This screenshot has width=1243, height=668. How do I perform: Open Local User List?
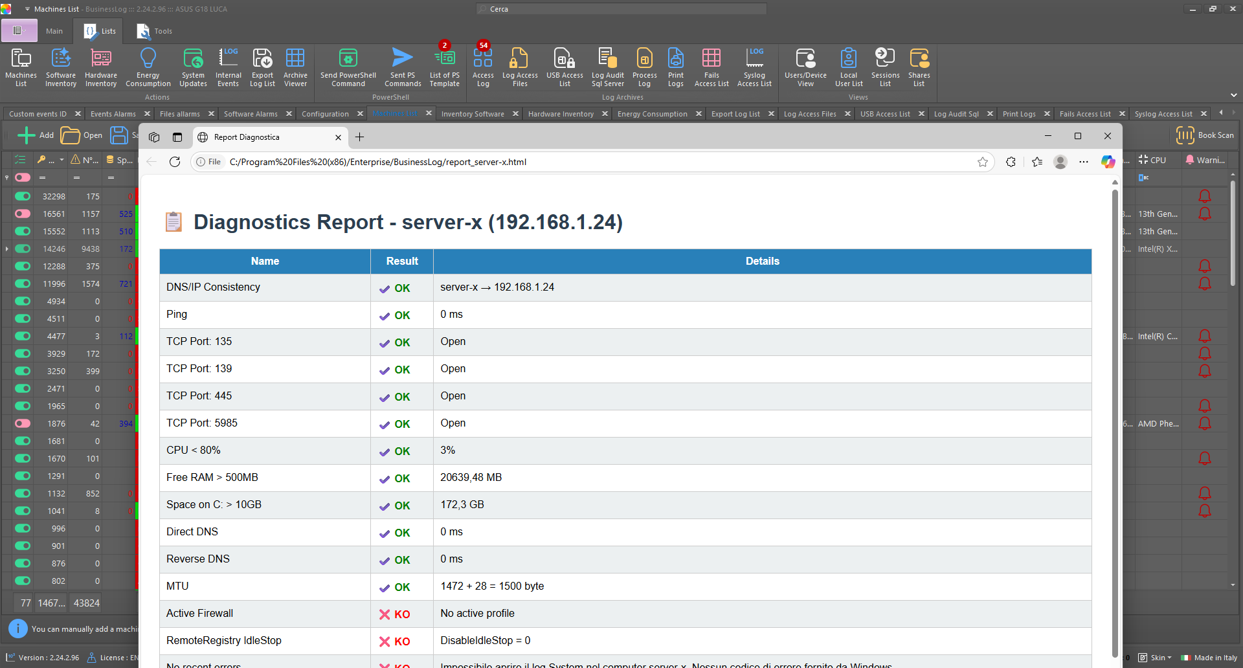point(849,67)
